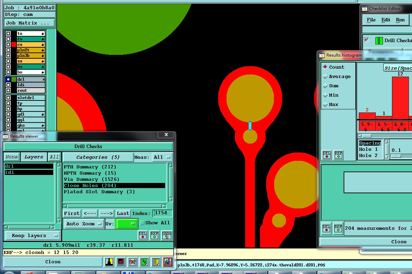Uncheck the Drill Checks checkmark in Checklist Editor
Viewport: 412px width, 274px height.
click(367, 40)
